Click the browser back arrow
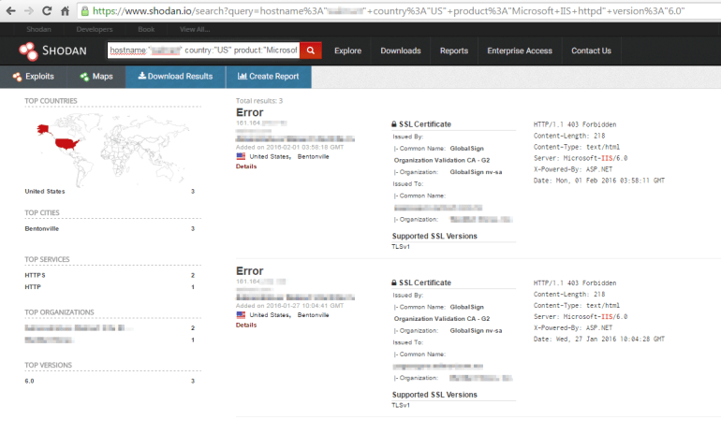 pos(11,11)
